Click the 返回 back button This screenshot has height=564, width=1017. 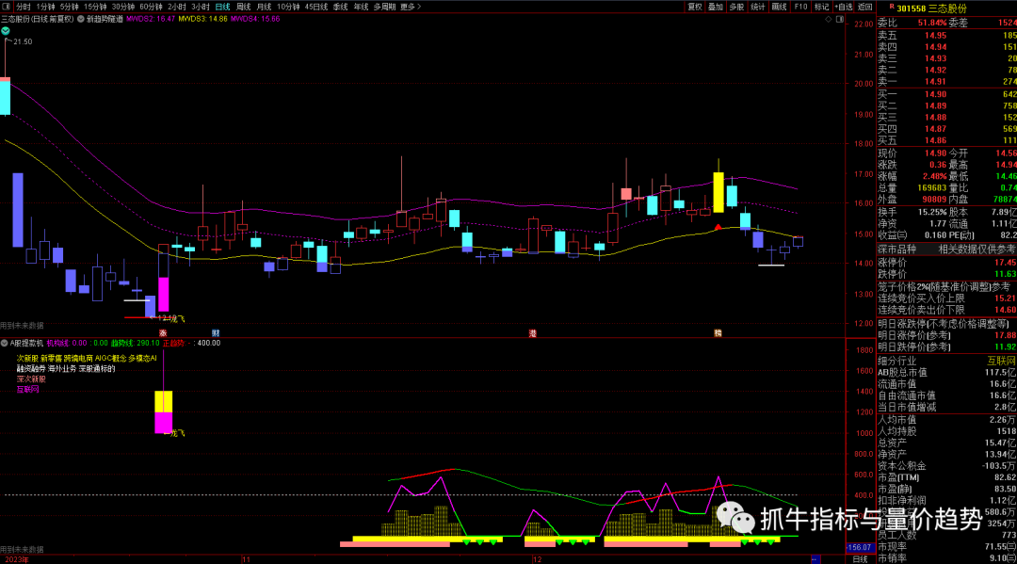tap(865, 7)
